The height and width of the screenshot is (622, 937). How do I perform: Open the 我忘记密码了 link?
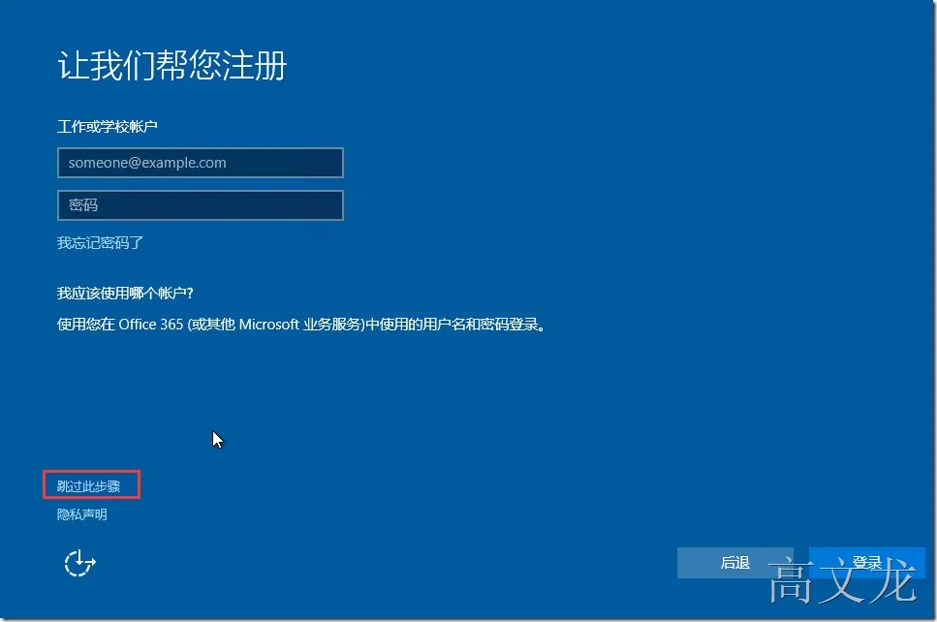(100, 242)
